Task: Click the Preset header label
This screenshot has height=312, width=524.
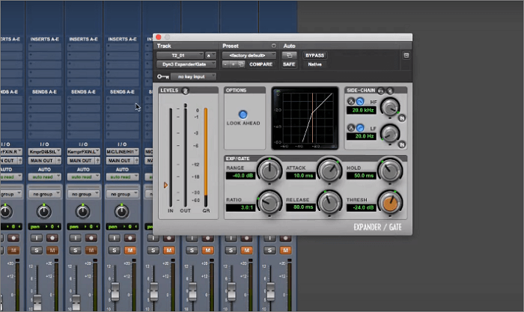Action: click(x=230, y=46)
